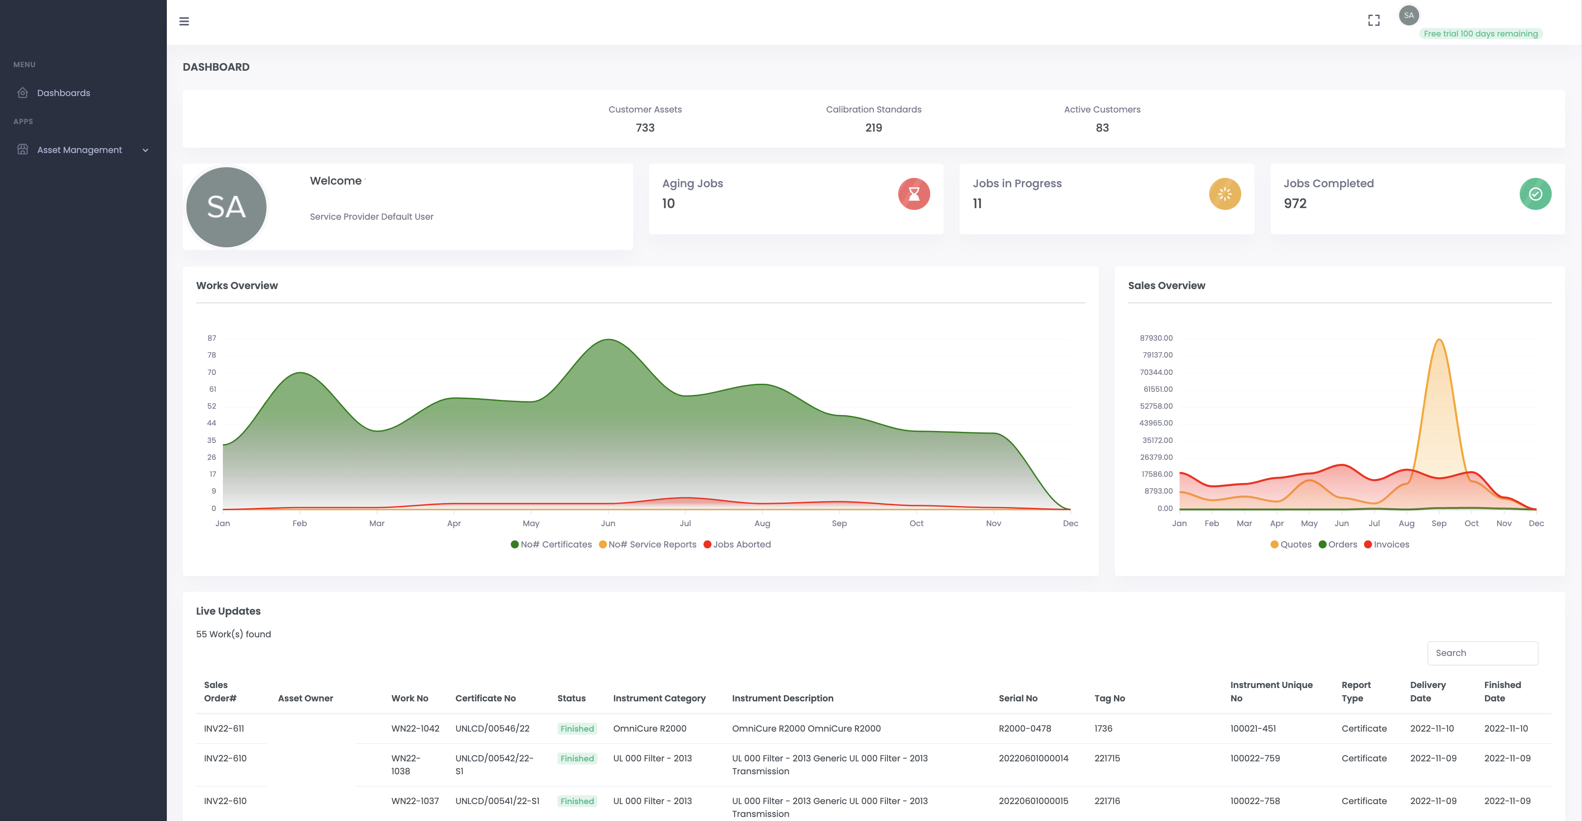Sort by the Status column header

point(571,698)
